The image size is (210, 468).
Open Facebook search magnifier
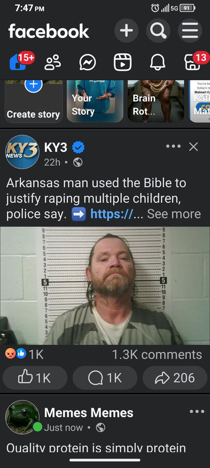point(158,31)
